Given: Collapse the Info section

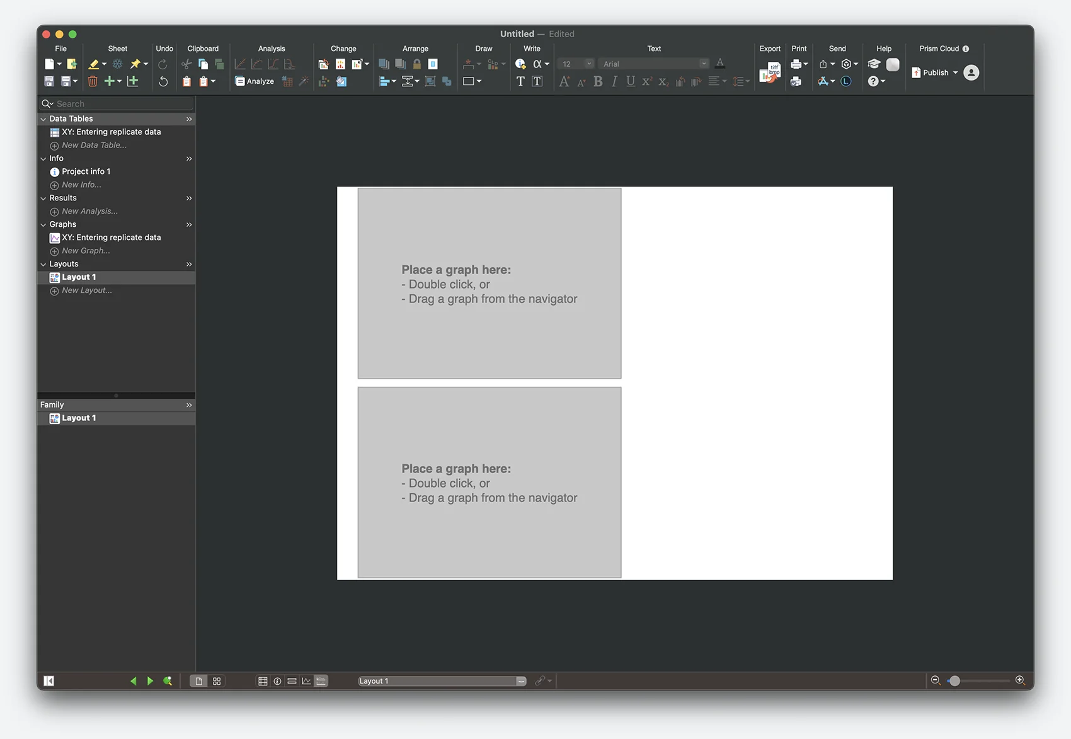Looking at the screenshot, I should click(43, 159).
